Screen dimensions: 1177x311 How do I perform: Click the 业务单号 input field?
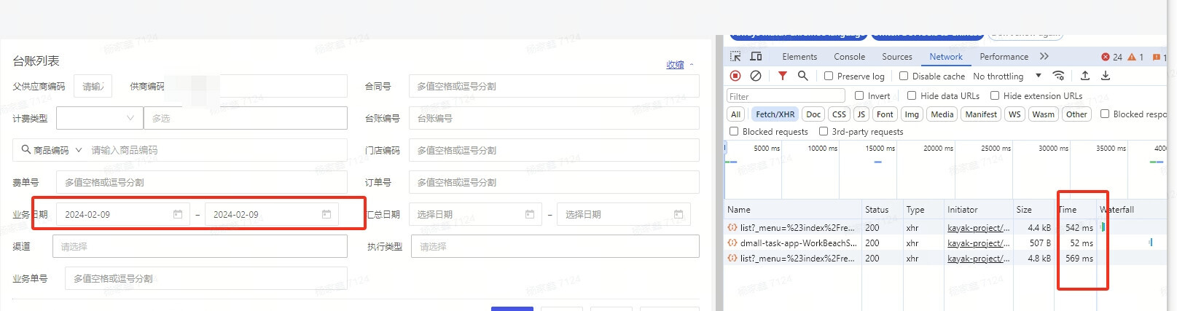click(206, 278)
